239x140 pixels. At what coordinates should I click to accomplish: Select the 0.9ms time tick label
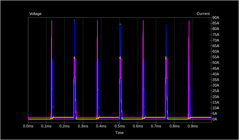point(193,126)
